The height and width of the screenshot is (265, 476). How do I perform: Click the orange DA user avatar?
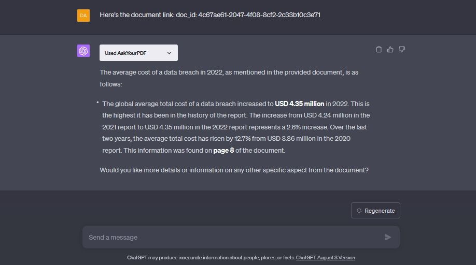coord(83,16)
